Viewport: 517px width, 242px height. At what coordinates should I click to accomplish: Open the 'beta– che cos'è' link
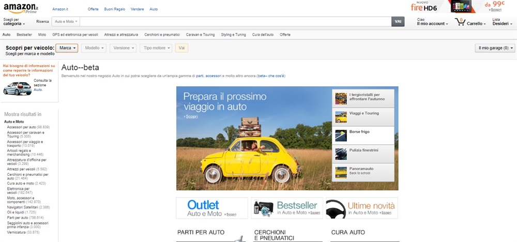tap(271, 76)
